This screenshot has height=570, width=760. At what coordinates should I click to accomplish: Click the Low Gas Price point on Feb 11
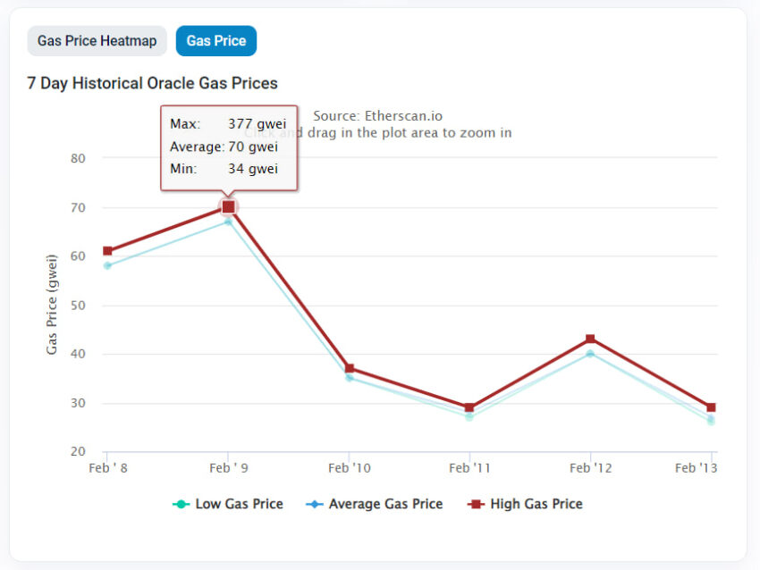pos(469,417)
